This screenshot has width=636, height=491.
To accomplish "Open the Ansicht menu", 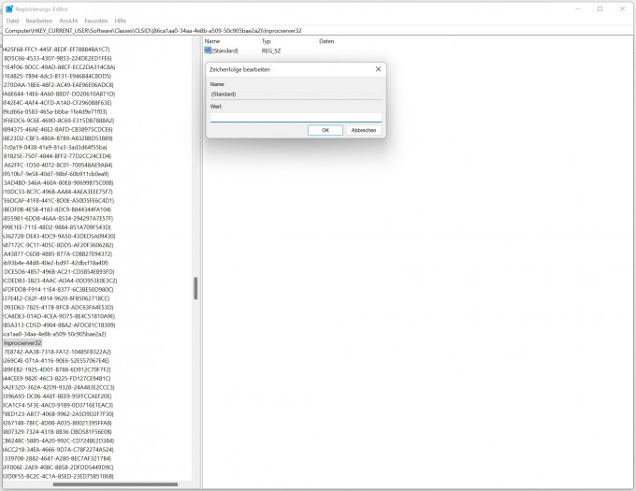I will point(68,21).
